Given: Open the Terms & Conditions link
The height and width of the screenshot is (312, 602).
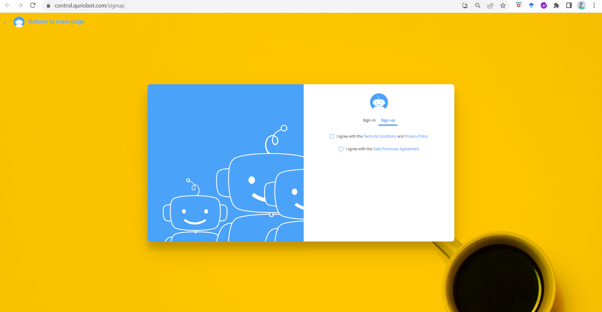Looking at the screenshot, I should tap(380, 137).
